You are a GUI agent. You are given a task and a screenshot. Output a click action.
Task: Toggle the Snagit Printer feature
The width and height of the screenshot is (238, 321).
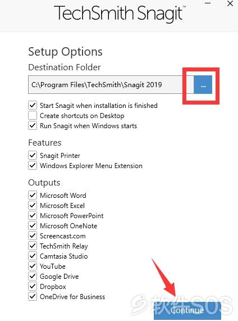coord(33,155)
